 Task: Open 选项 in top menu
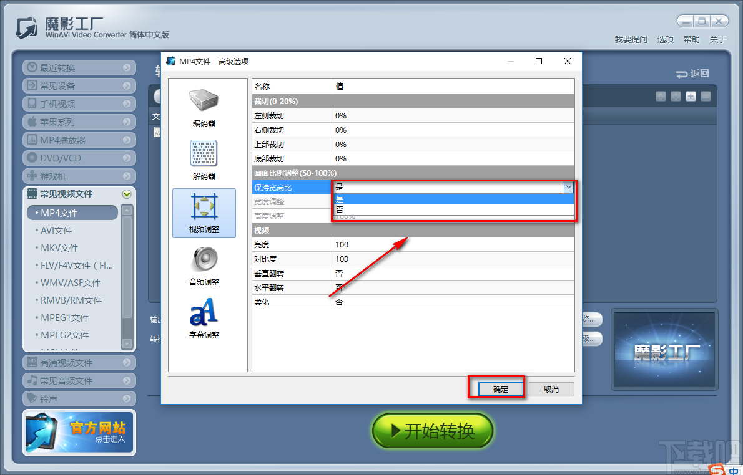[x=666, y=39]
